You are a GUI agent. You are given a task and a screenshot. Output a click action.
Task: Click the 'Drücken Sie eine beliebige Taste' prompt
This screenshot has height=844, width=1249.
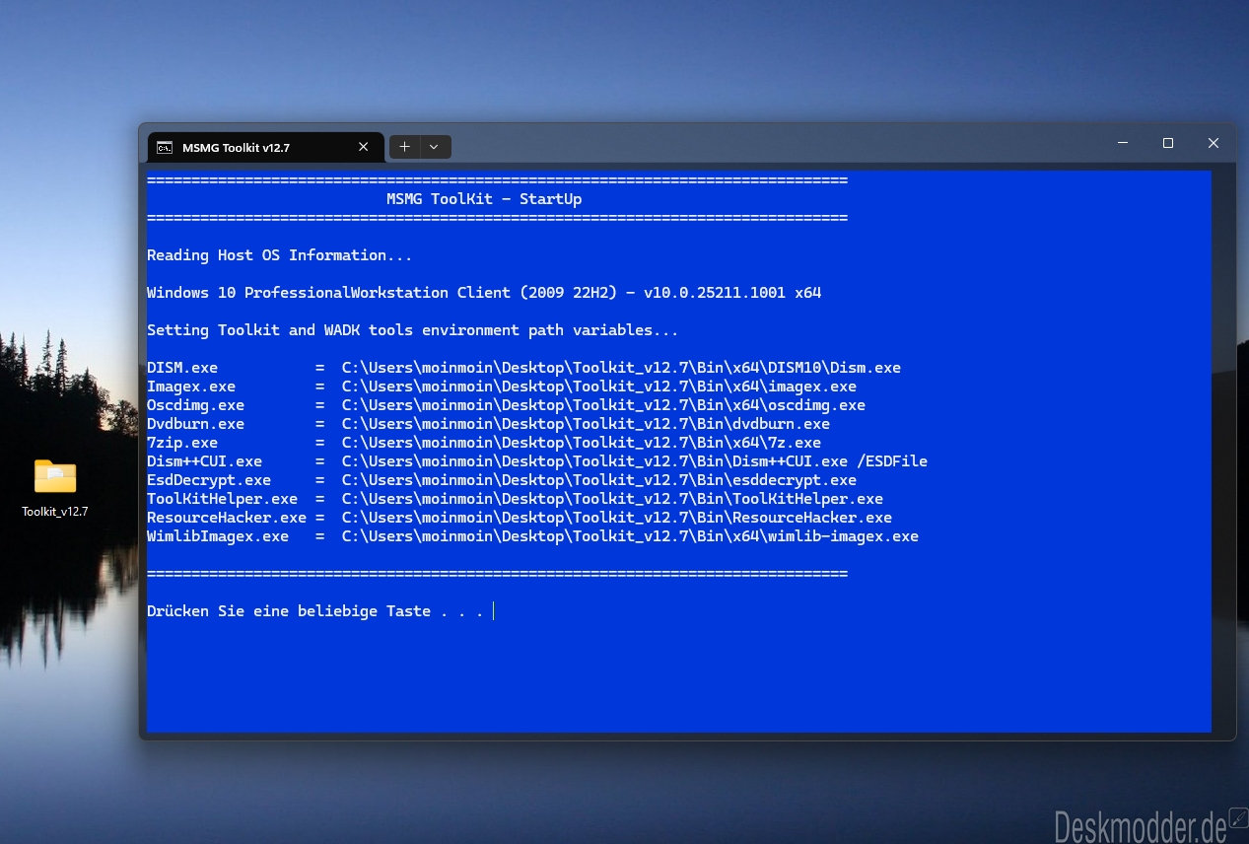tap(315, 611)
